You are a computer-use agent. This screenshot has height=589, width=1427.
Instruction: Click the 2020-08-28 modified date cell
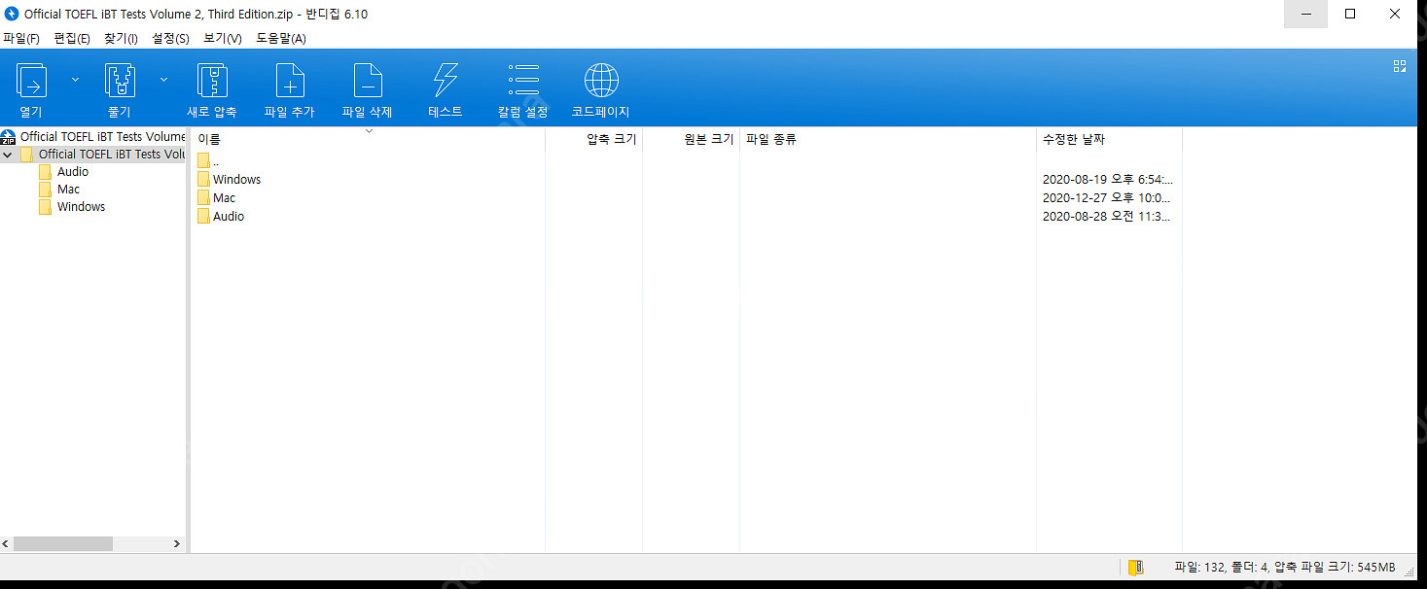coord(1107,216)
